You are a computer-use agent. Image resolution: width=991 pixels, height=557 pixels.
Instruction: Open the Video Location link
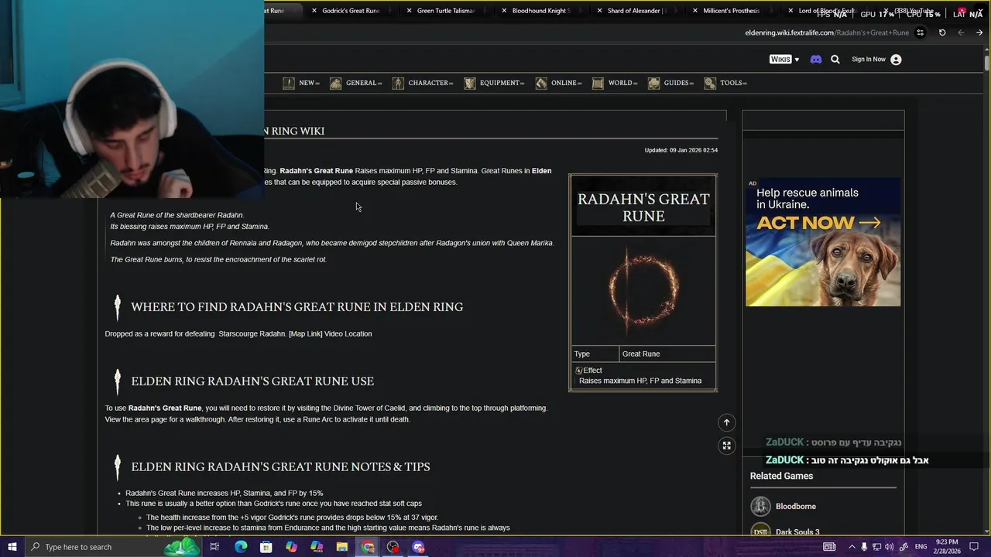tap(348, 334)
